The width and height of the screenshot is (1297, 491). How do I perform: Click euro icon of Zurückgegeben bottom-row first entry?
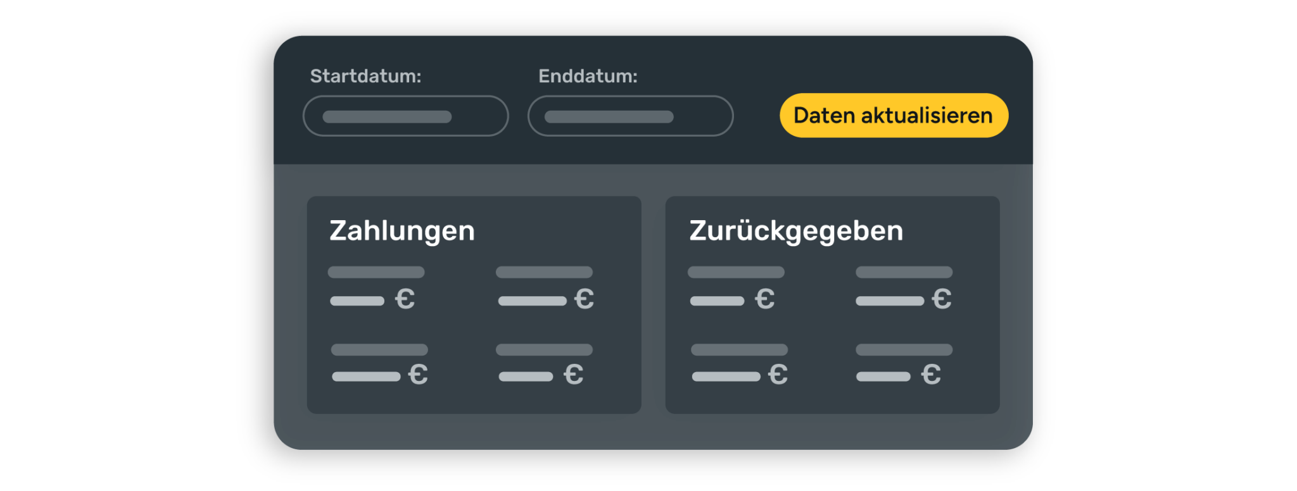pyautogui.click(x=778, y=375)
